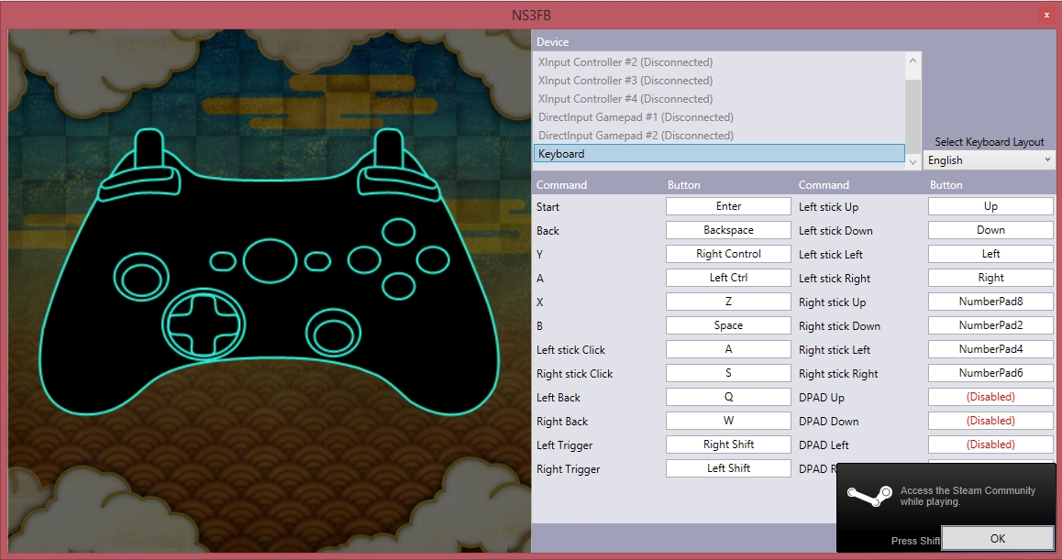Click the large center guide button on the controller
This screenshot has height=560, width=1062.
click(x=270, y=259)
